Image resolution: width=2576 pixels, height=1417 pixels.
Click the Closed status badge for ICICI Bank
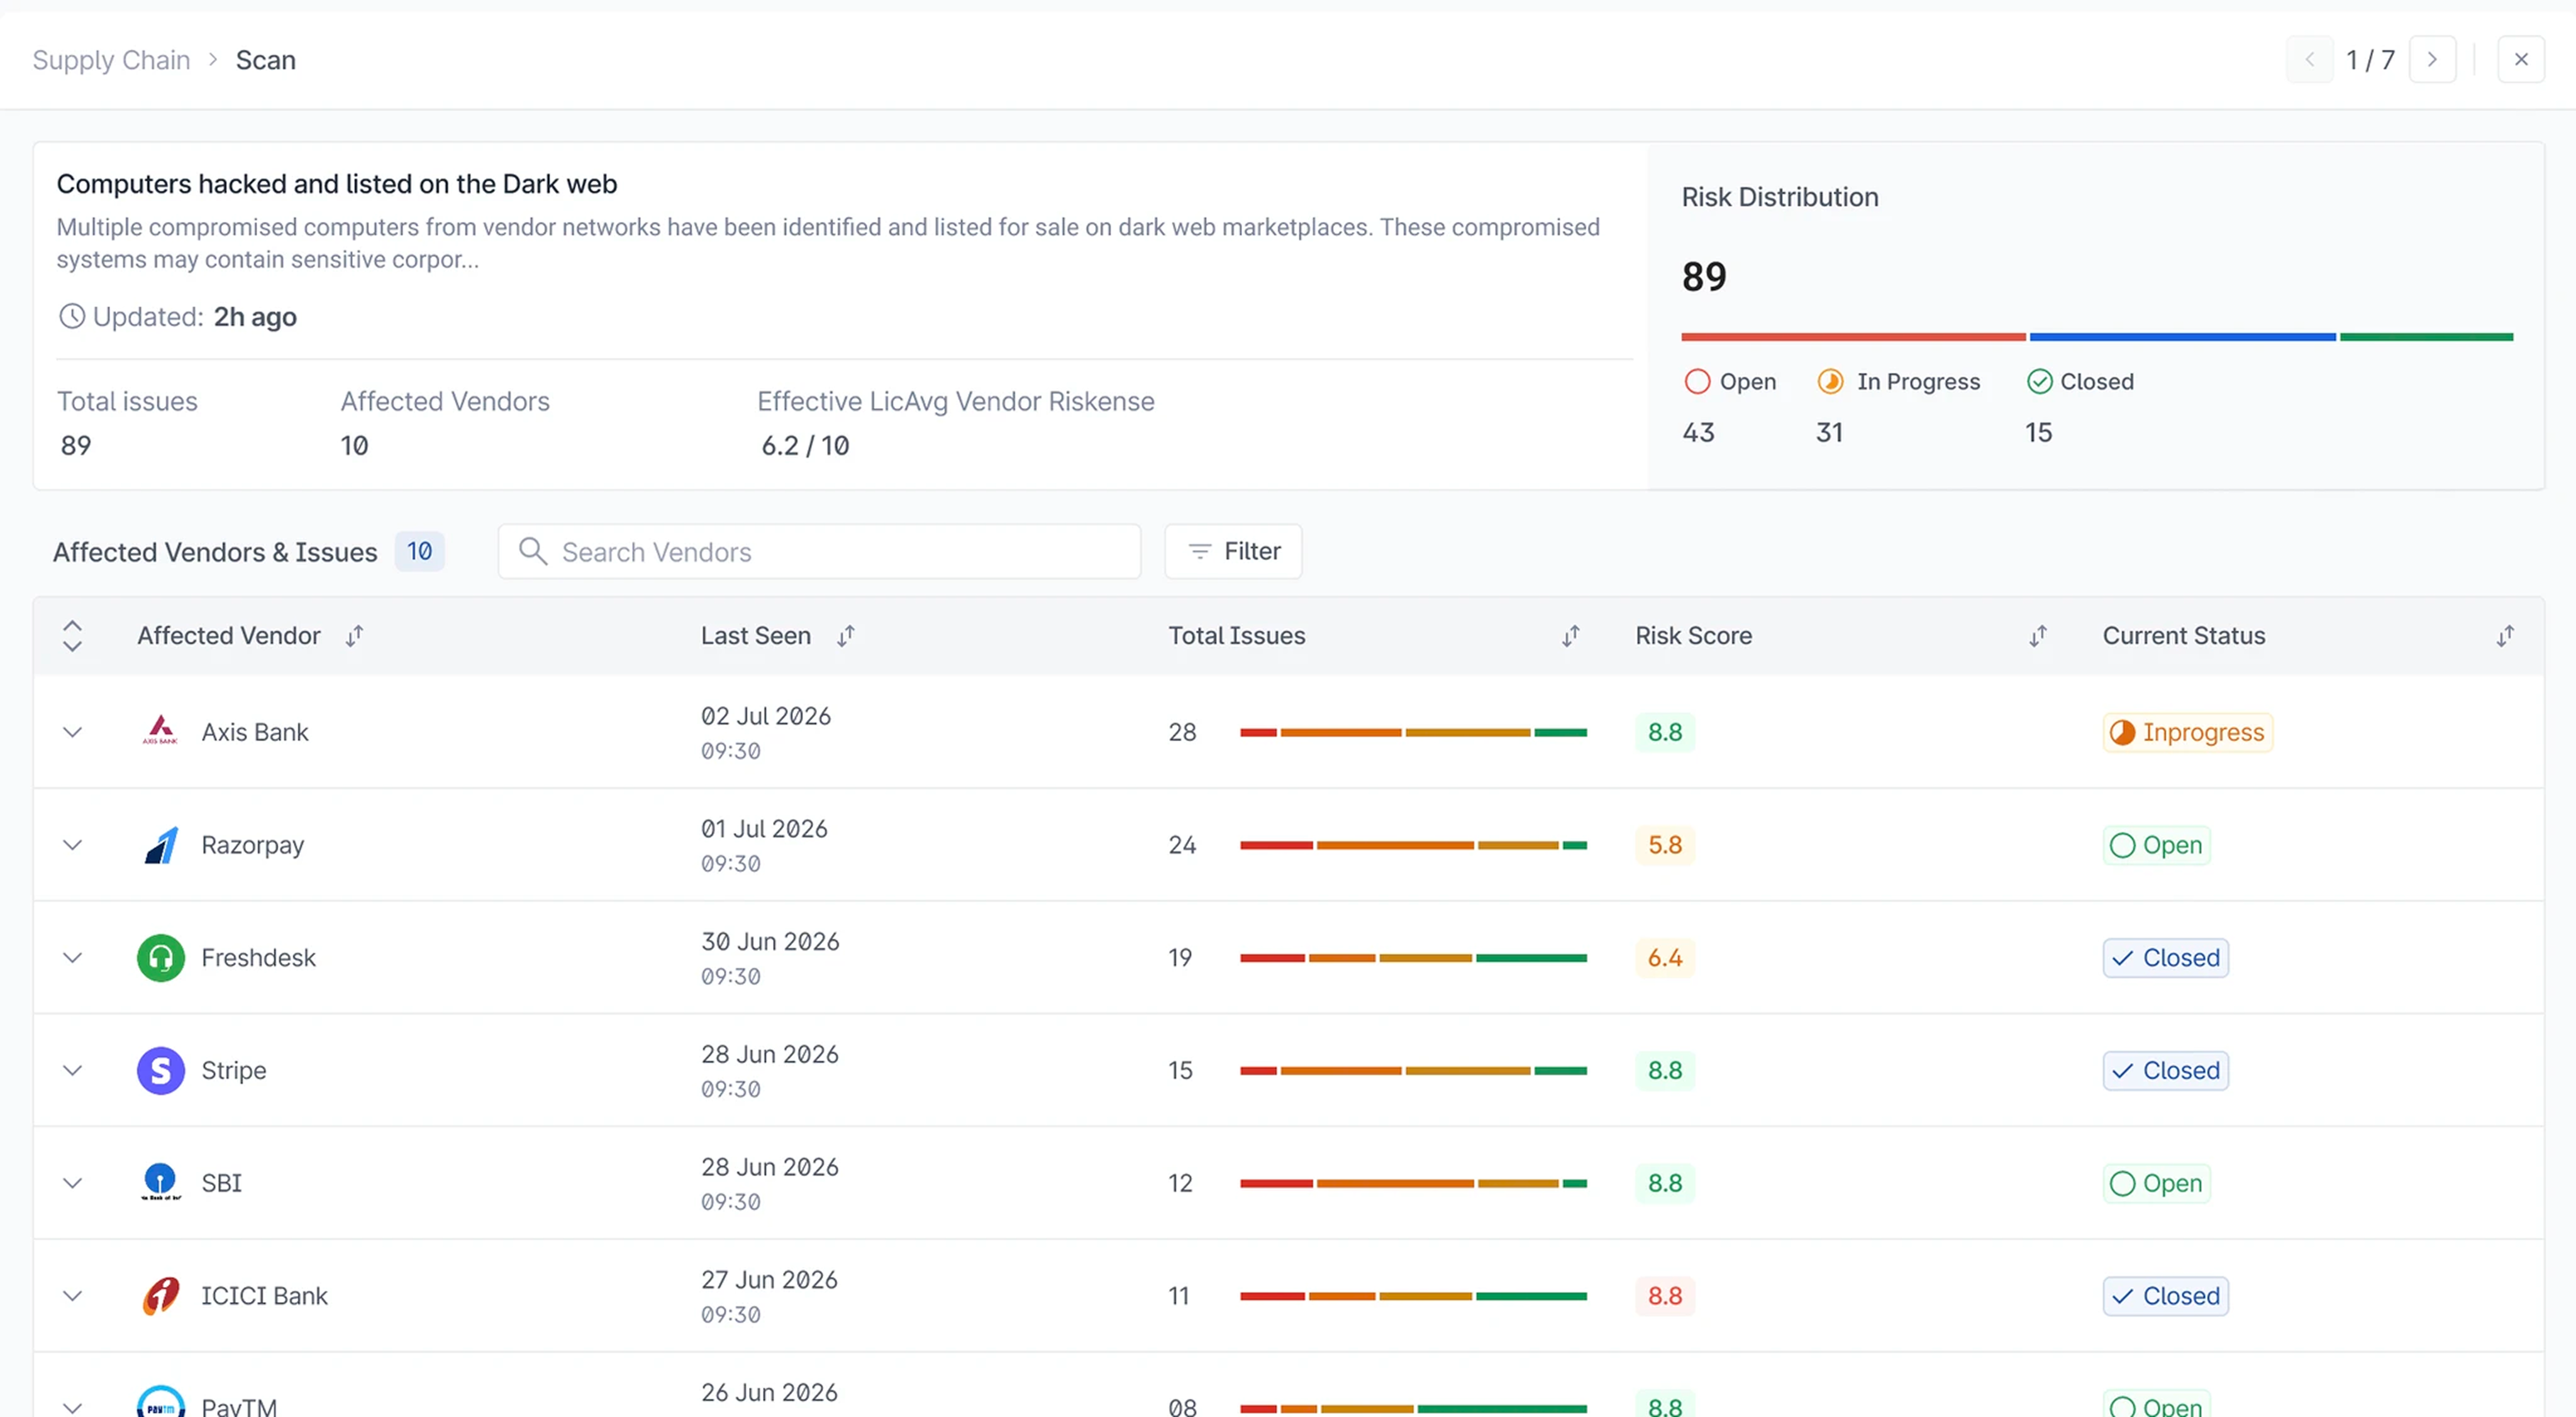tap(2165, 1296)
